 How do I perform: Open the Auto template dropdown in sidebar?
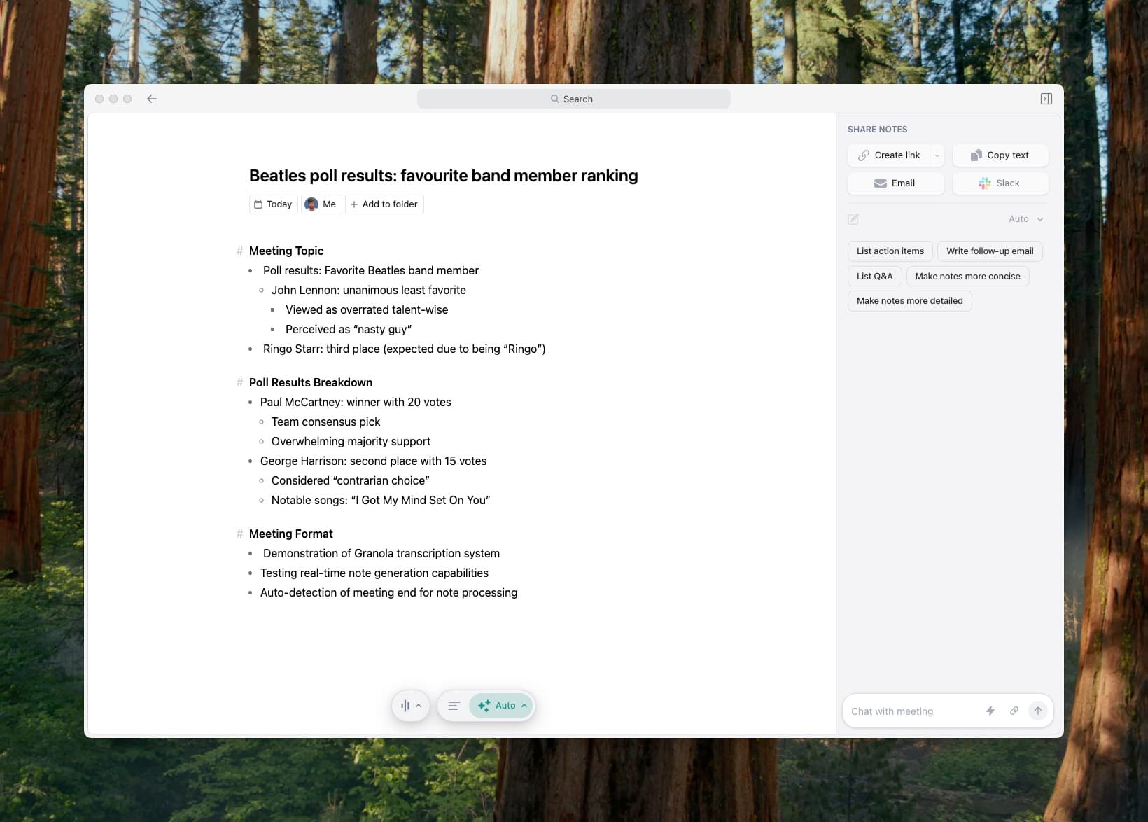tap(1025, 219)
